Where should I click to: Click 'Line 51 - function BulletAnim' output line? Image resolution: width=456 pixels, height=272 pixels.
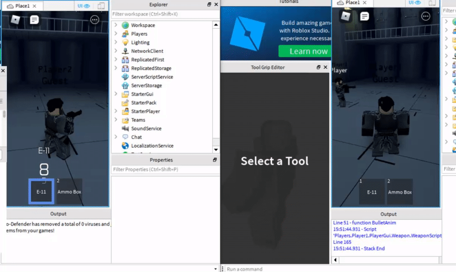click(364, 223)
